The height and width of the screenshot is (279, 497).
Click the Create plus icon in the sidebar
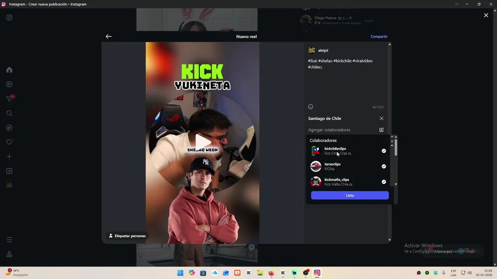[x=9, y=157]
